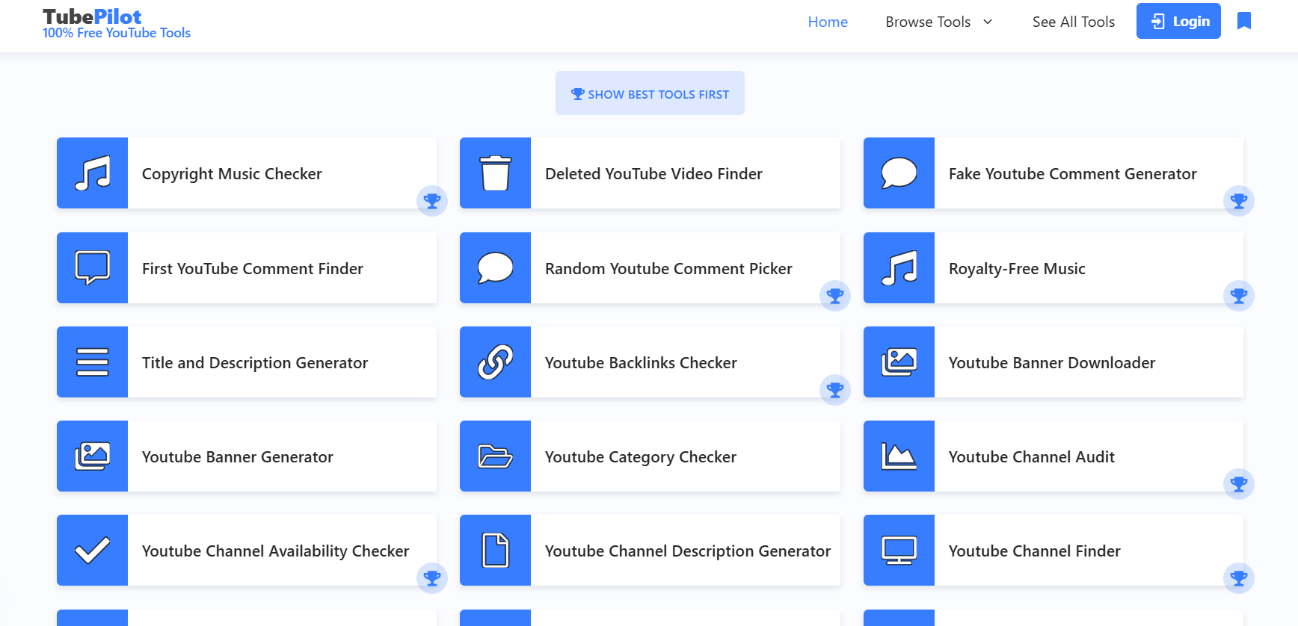
Task: Open the Youtube Banner Generator tool
Action: [x=247, y=456]
